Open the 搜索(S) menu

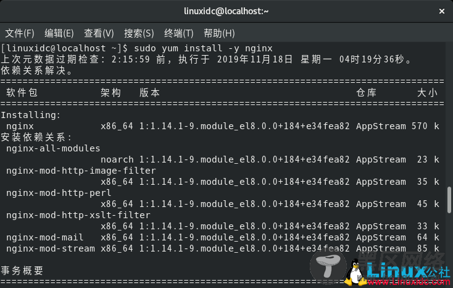(139, 33)
